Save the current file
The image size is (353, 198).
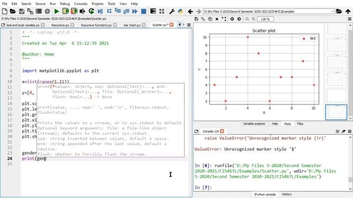[x=22, y=11]
